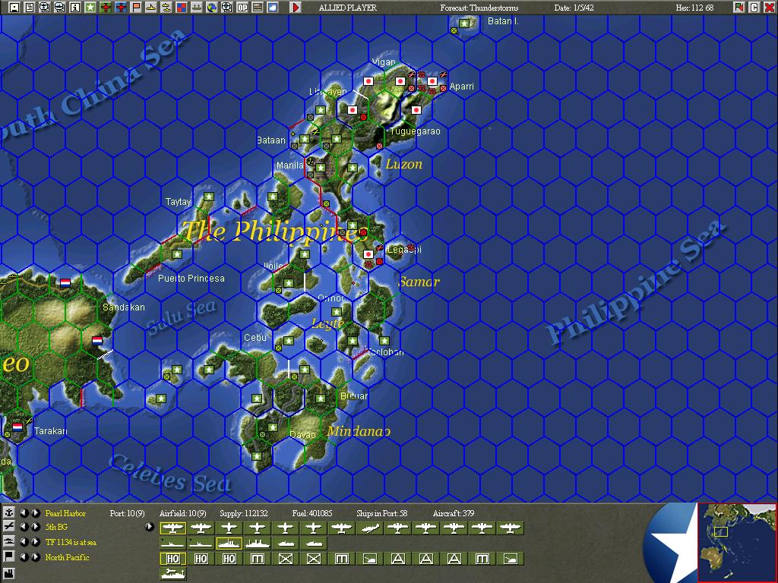Click the 'Port: 10(9)' text
778x583 pixels.
click(127, 513)
